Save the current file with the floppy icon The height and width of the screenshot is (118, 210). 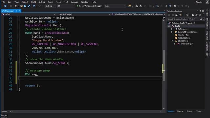click(25, 6)
